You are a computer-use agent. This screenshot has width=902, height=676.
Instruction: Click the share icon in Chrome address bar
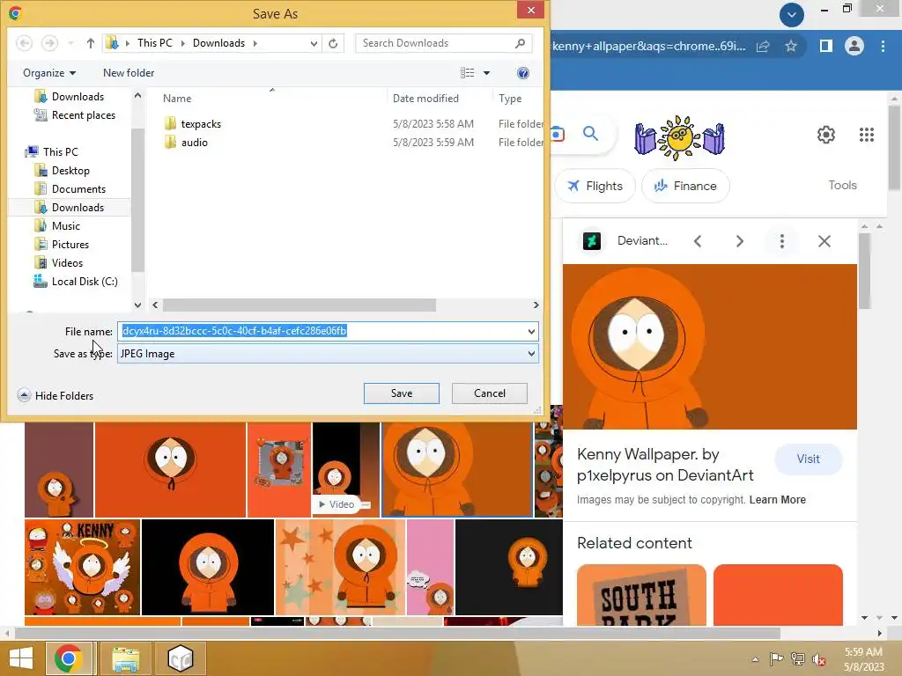(x=763, y=46)
